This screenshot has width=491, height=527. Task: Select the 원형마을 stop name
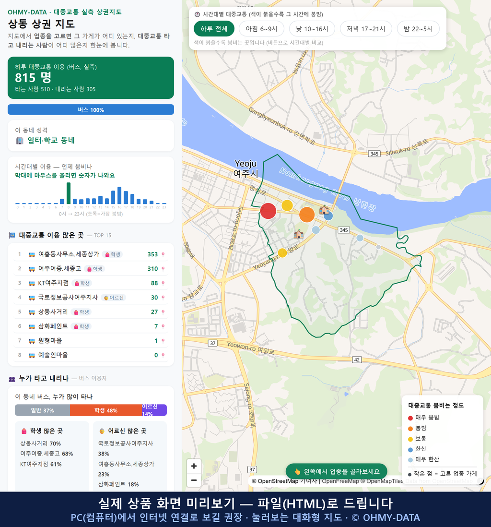pos(50,341)
